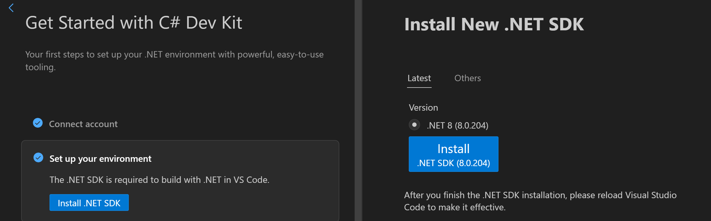
Task: Click the Get Started with C# Dev Kit title
Action: pyautogui.click(x=133, y=23)
